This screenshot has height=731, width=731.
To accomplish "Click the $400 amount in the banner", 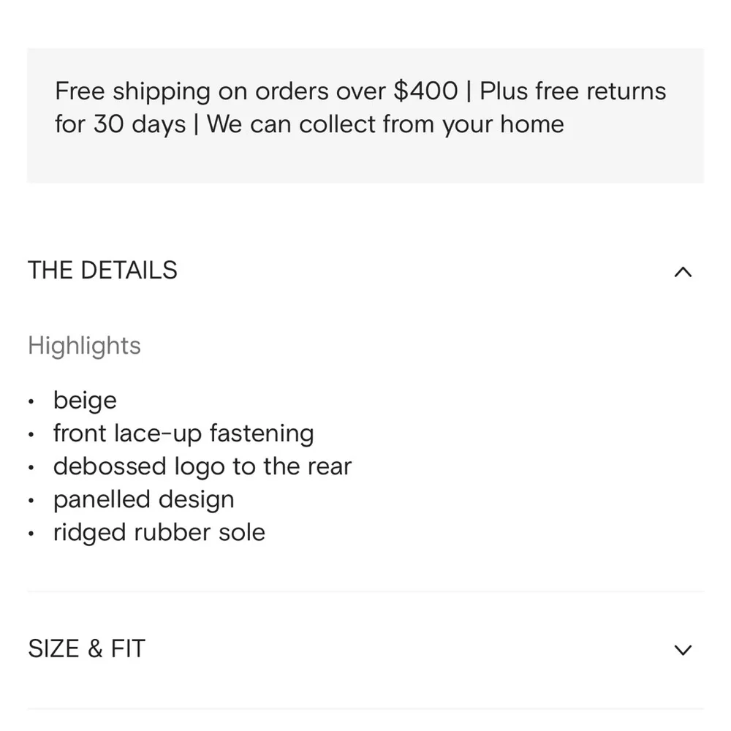I will [425, 91].
